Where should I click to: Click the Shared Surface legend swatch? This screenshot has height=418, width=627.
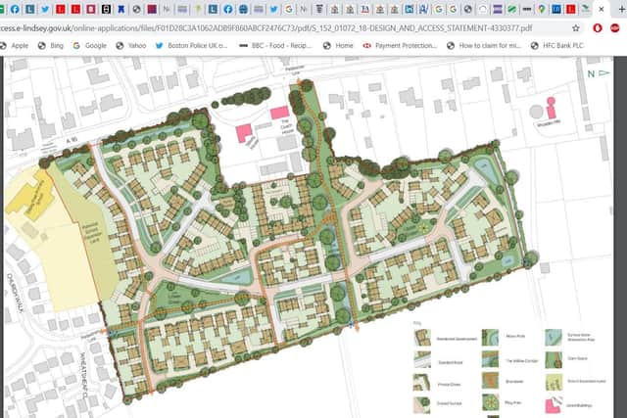pos(422,404)
